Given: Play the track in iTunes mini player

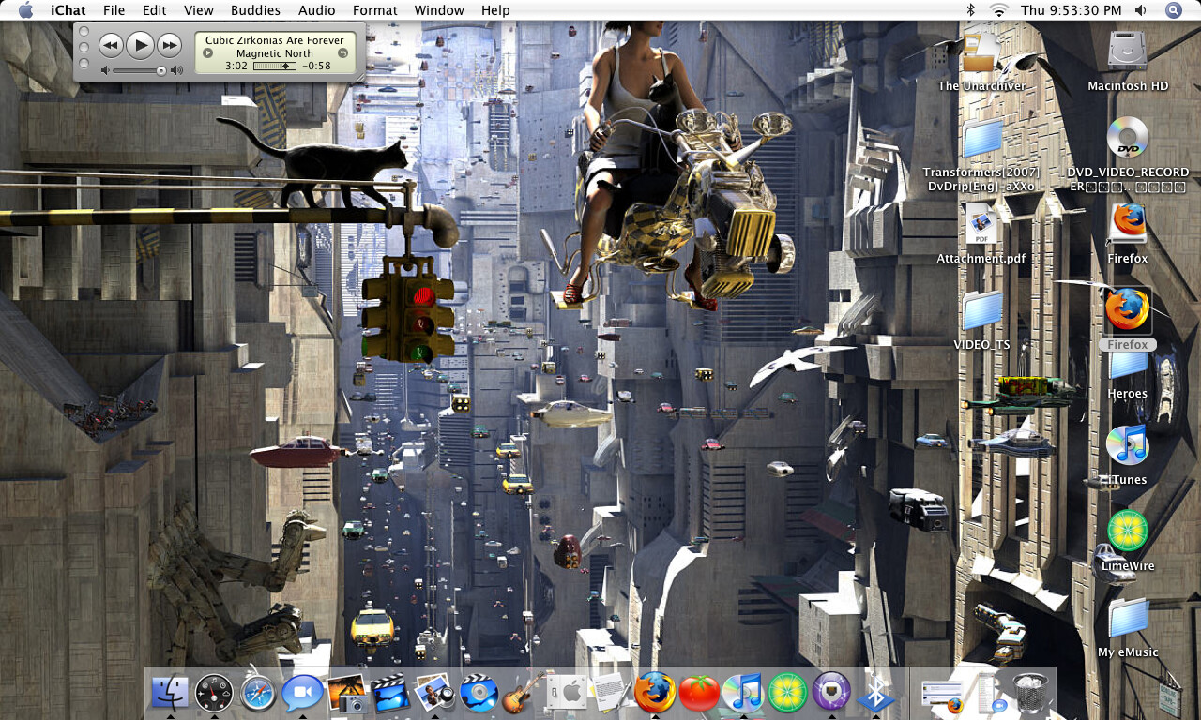Looking at the screenshot, I should 139,44.
